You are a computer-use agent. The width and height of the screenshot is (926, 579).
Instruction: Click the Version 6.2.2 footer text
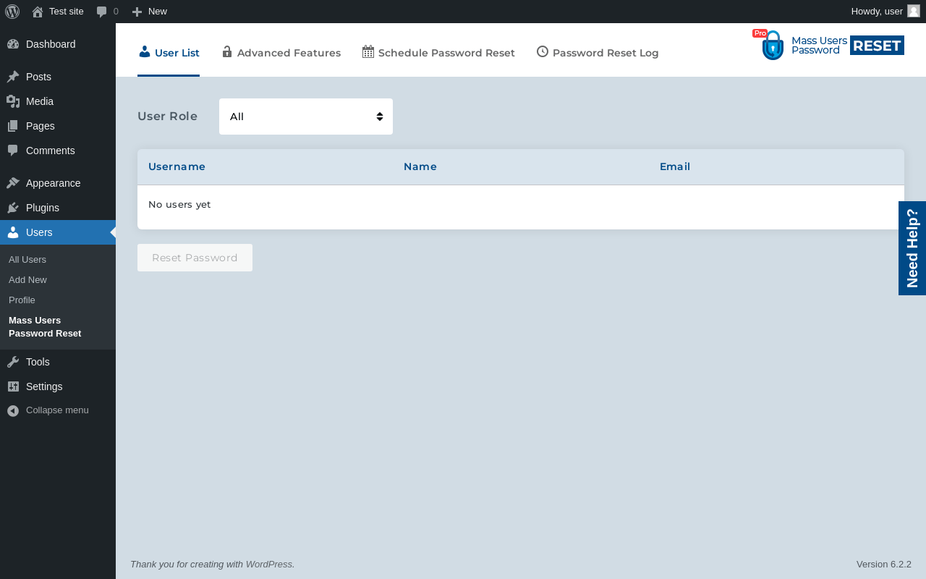[x=884, y=565]
